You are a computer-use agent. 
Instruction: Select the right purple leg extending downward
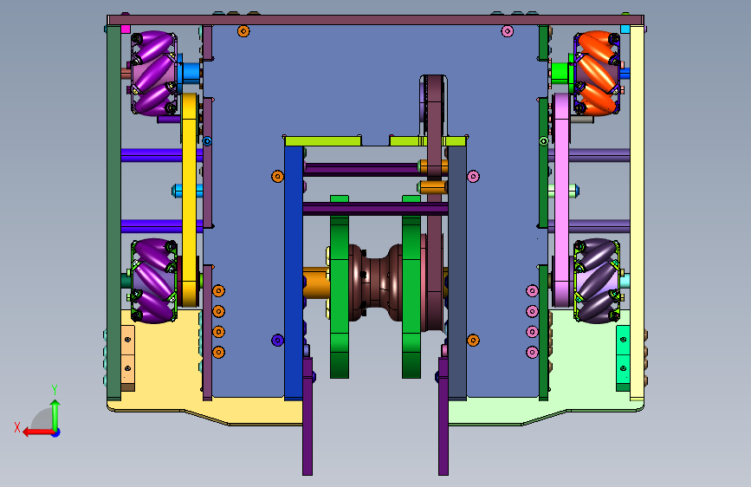coord(443,416)
